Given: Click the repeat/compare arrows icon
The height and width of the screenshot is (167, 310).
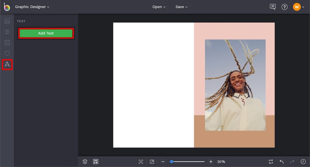Looking at the screenshot, I should 271,162.
